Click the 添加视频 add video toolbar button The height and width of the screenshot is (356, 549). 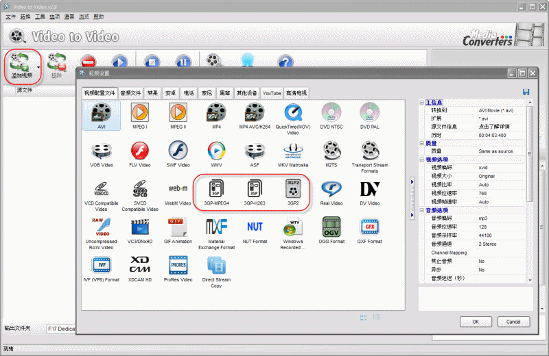tap(21, 66)
